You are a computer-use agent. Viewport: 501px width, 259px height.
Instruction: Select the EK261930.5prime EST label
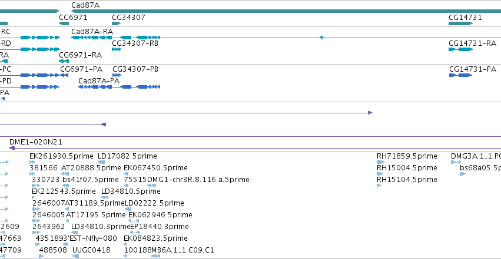(61, 156)
